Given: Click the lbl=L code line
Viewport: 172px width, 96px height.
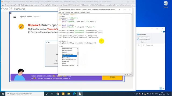Looking at the screenshot, I should point(61,46).
